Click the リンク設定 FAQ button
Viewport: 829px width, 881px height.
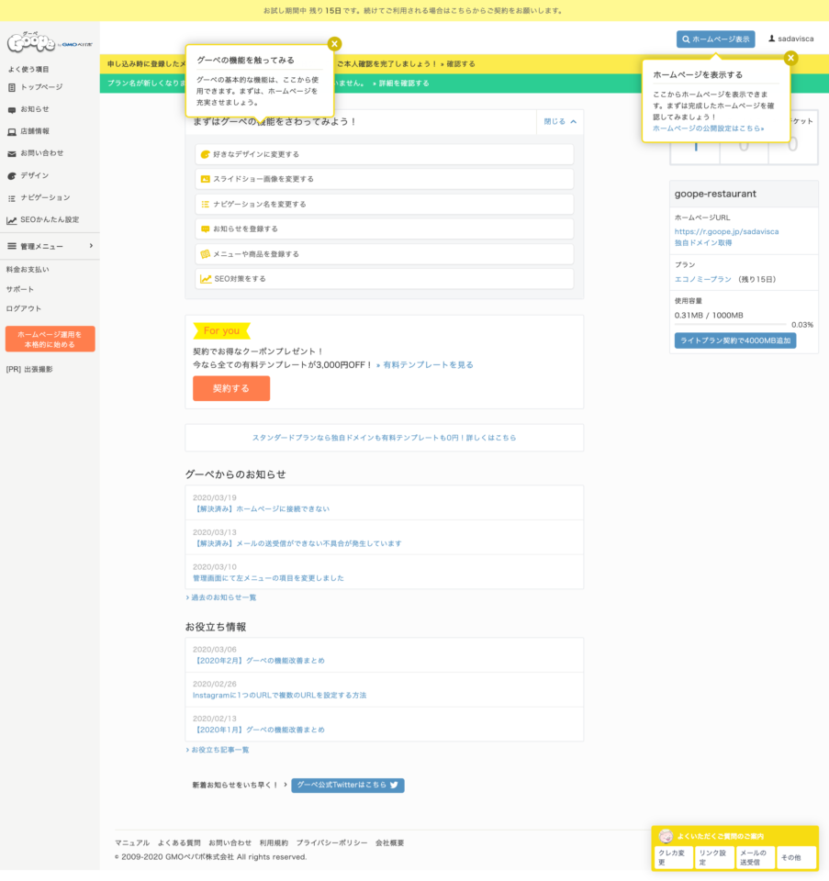click(714, 857)
